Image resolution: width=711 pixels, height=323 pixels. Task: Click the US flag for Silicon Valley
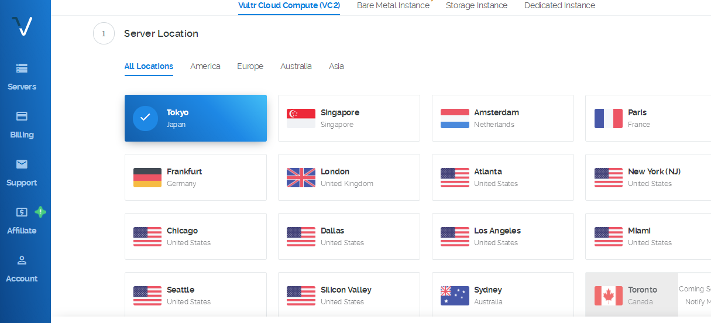(x=301, y=295)
